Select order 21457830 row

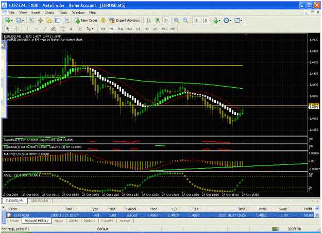160,215
